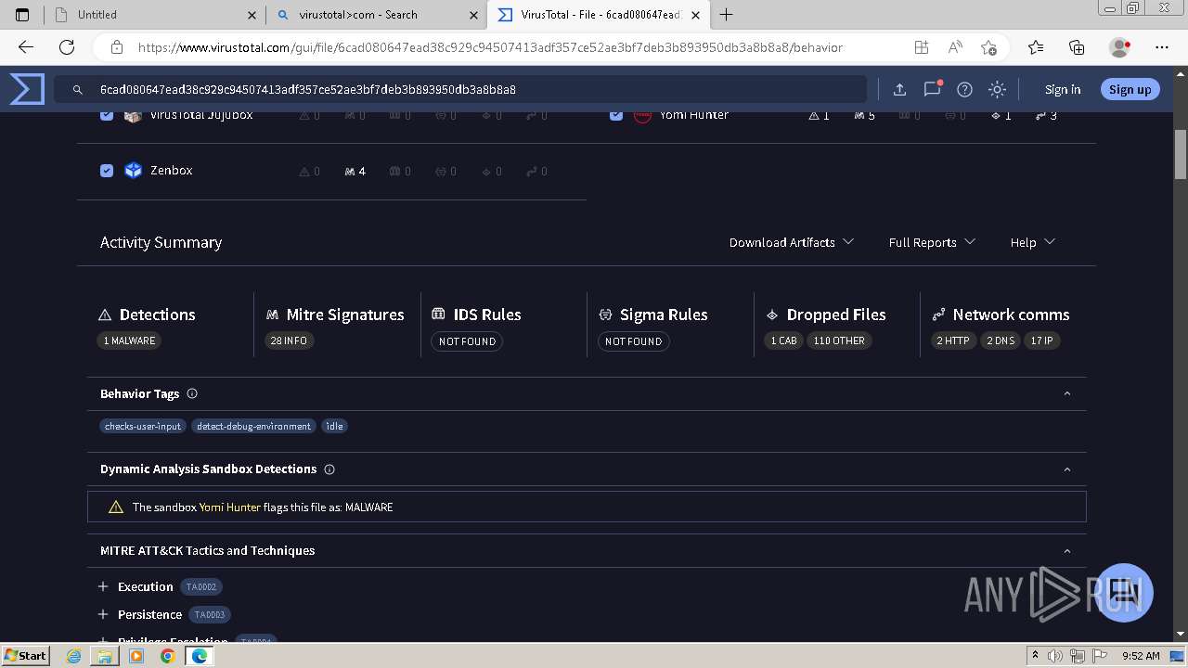The height and width of the screenshot is (668, 1188).
Task: Click the Dynamic Analysis Sandbox Detections info icon
Action: [329, 469]
